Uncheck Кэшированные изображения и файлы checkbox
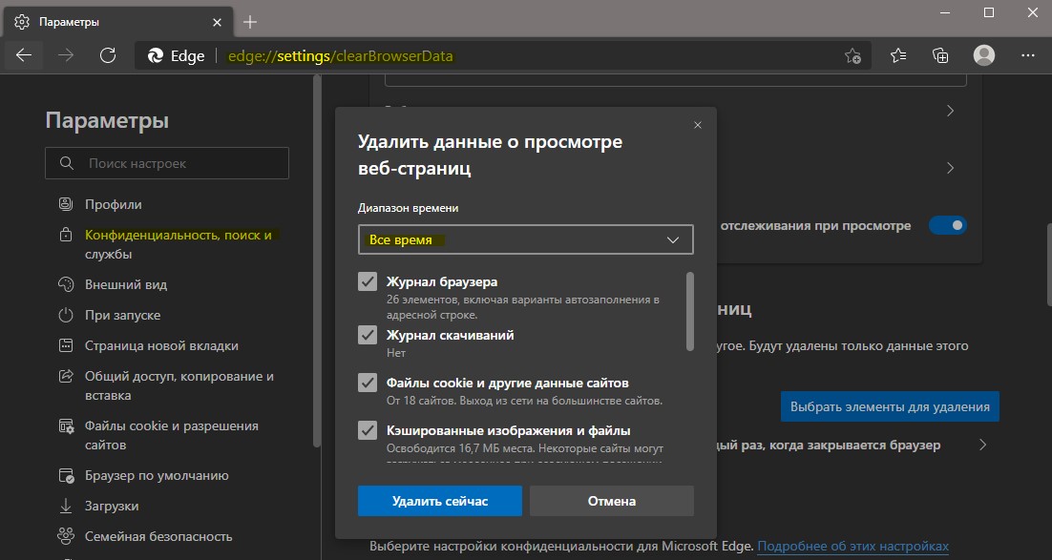The image size is (1052, 560). point(367,430)
